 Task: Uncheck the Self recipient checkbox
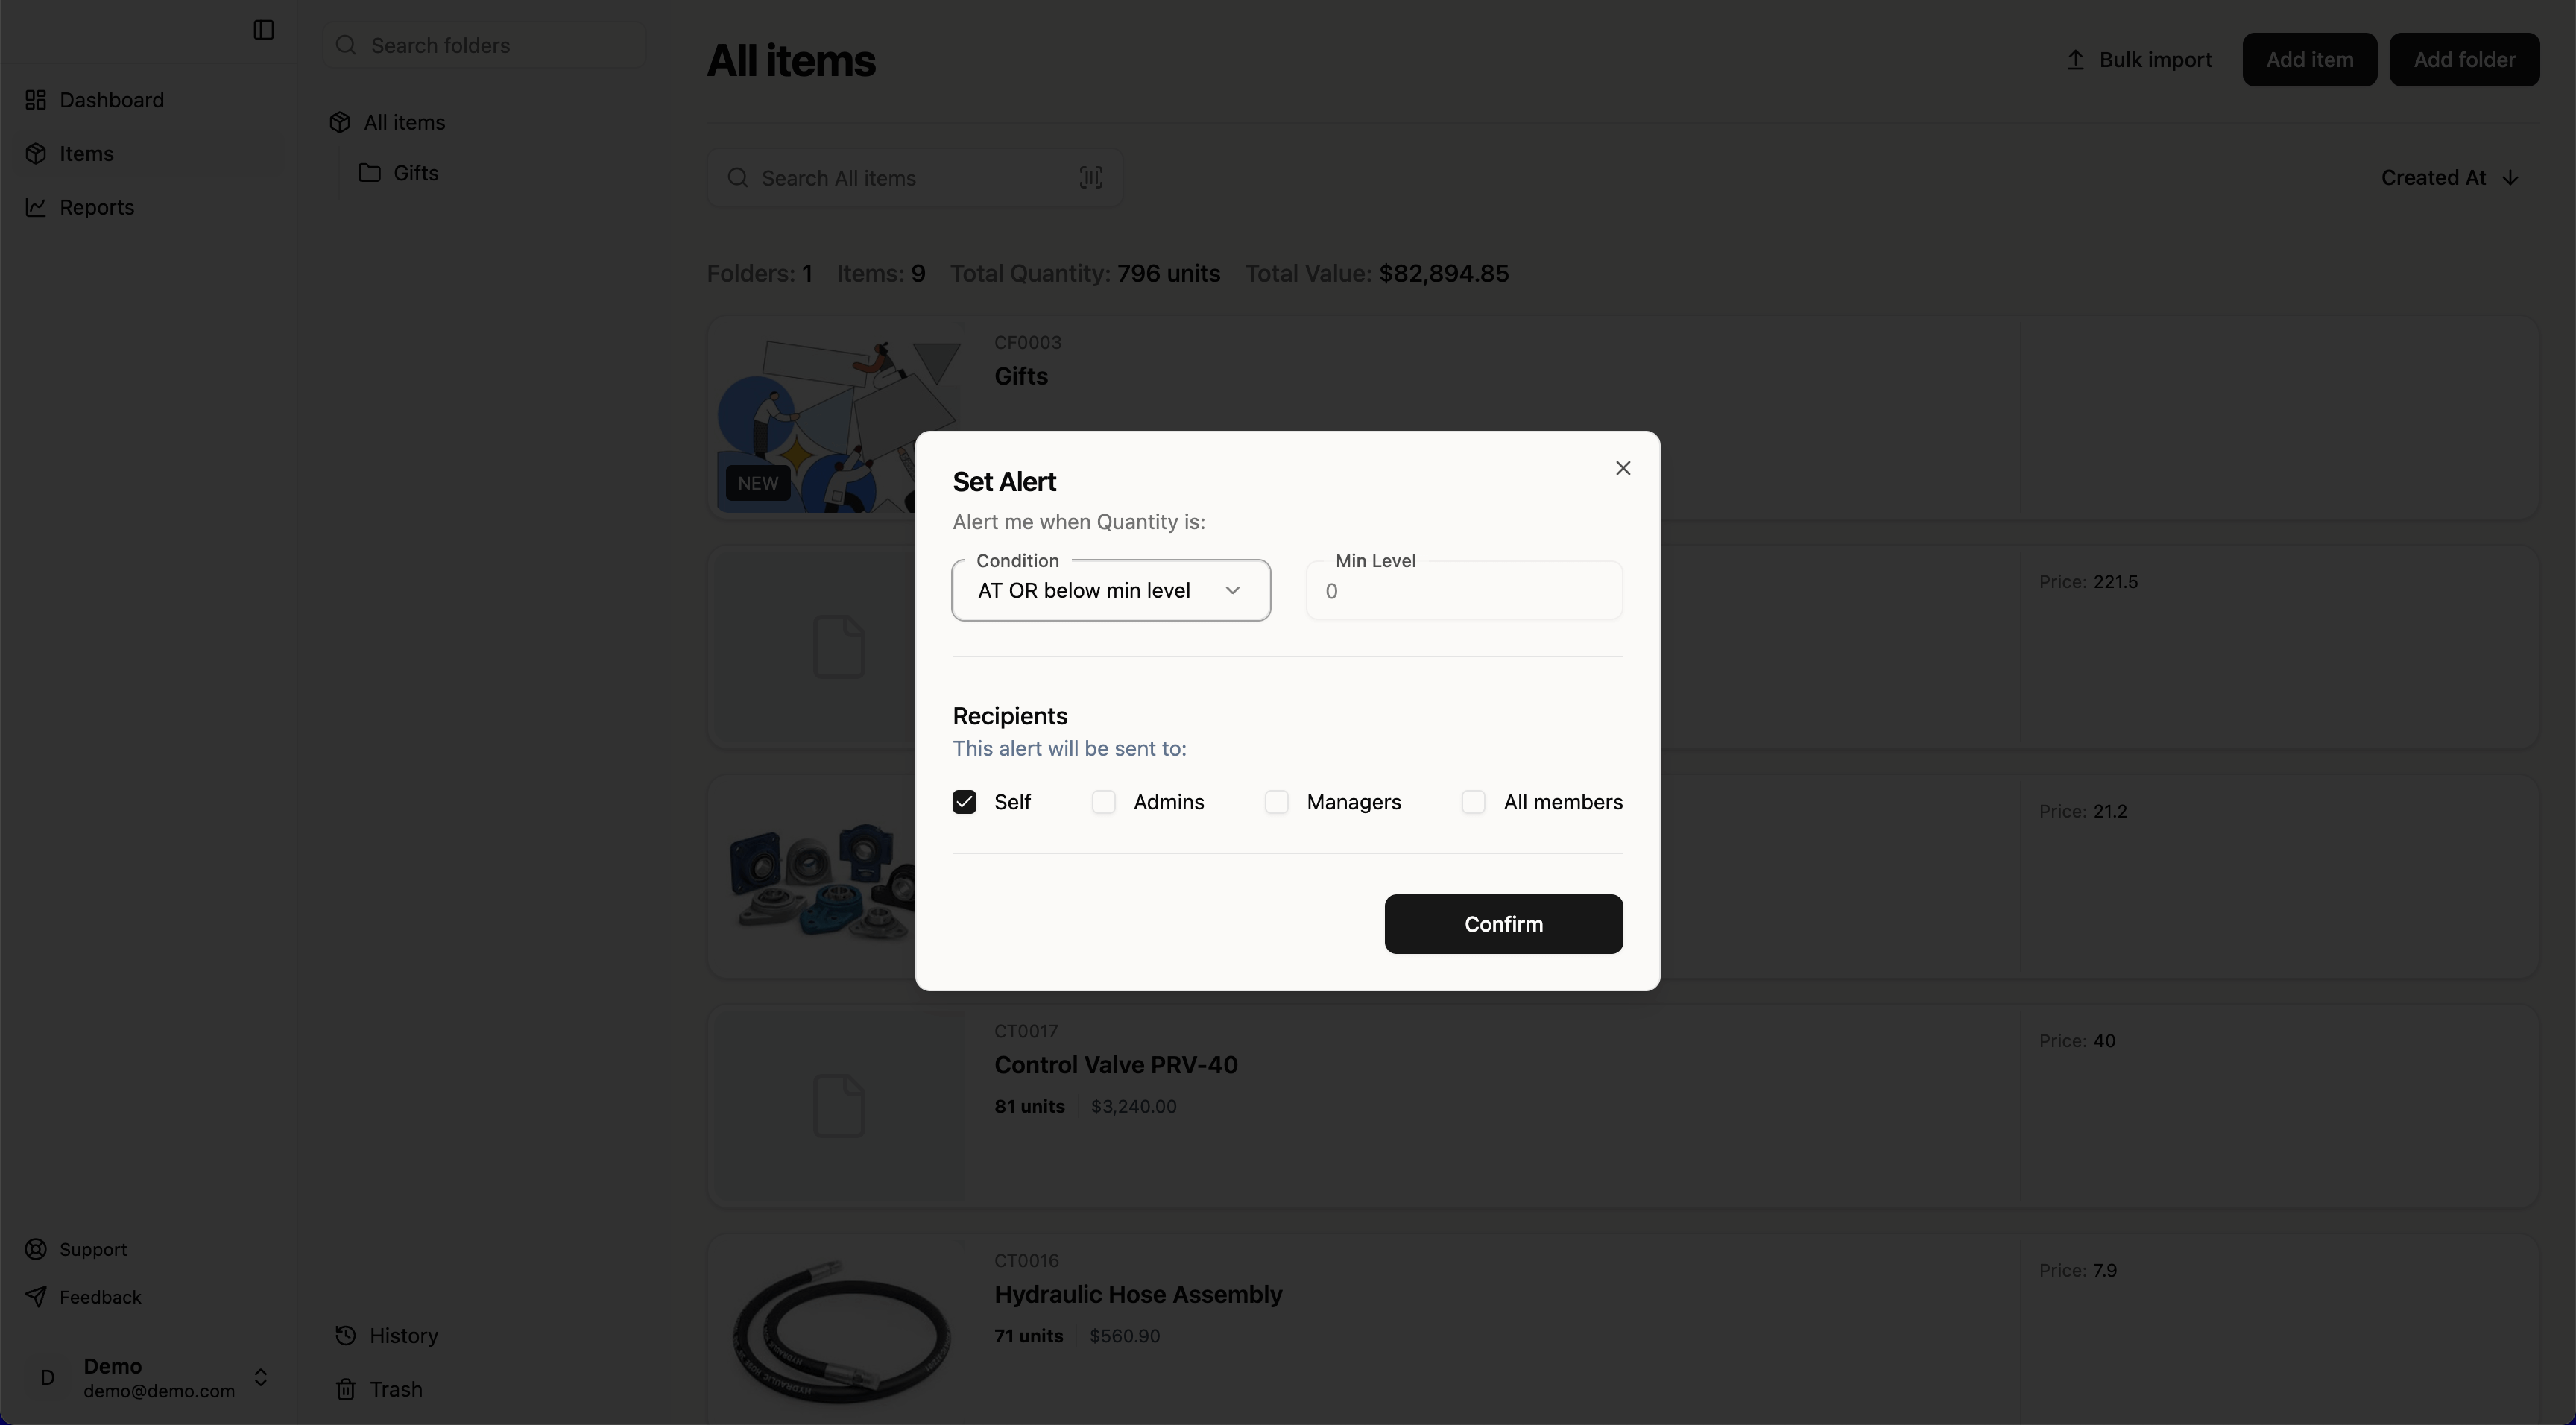(x=964, y=802)
